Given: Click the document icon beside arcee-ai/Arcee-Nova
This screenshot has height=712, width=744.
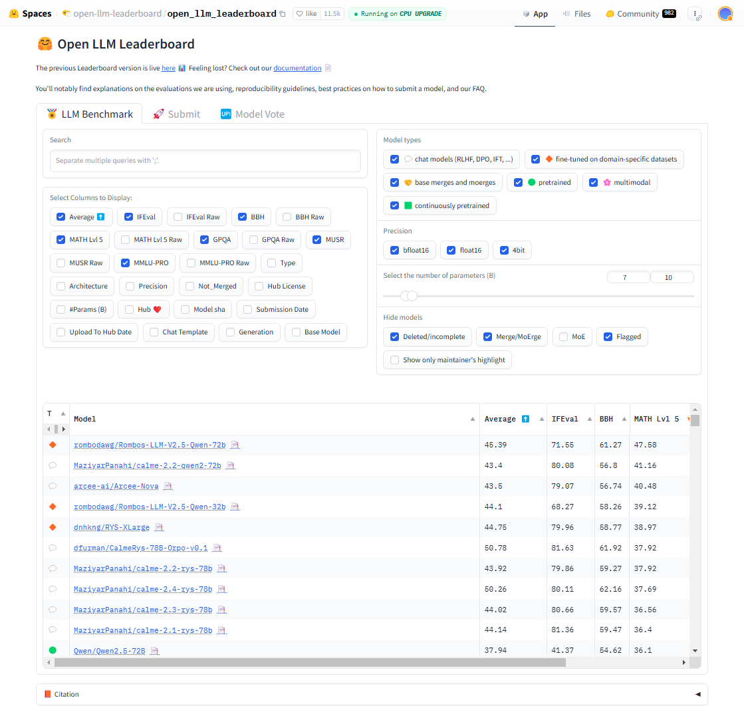Looking at the screenshot, I should (x=168, y=486).
